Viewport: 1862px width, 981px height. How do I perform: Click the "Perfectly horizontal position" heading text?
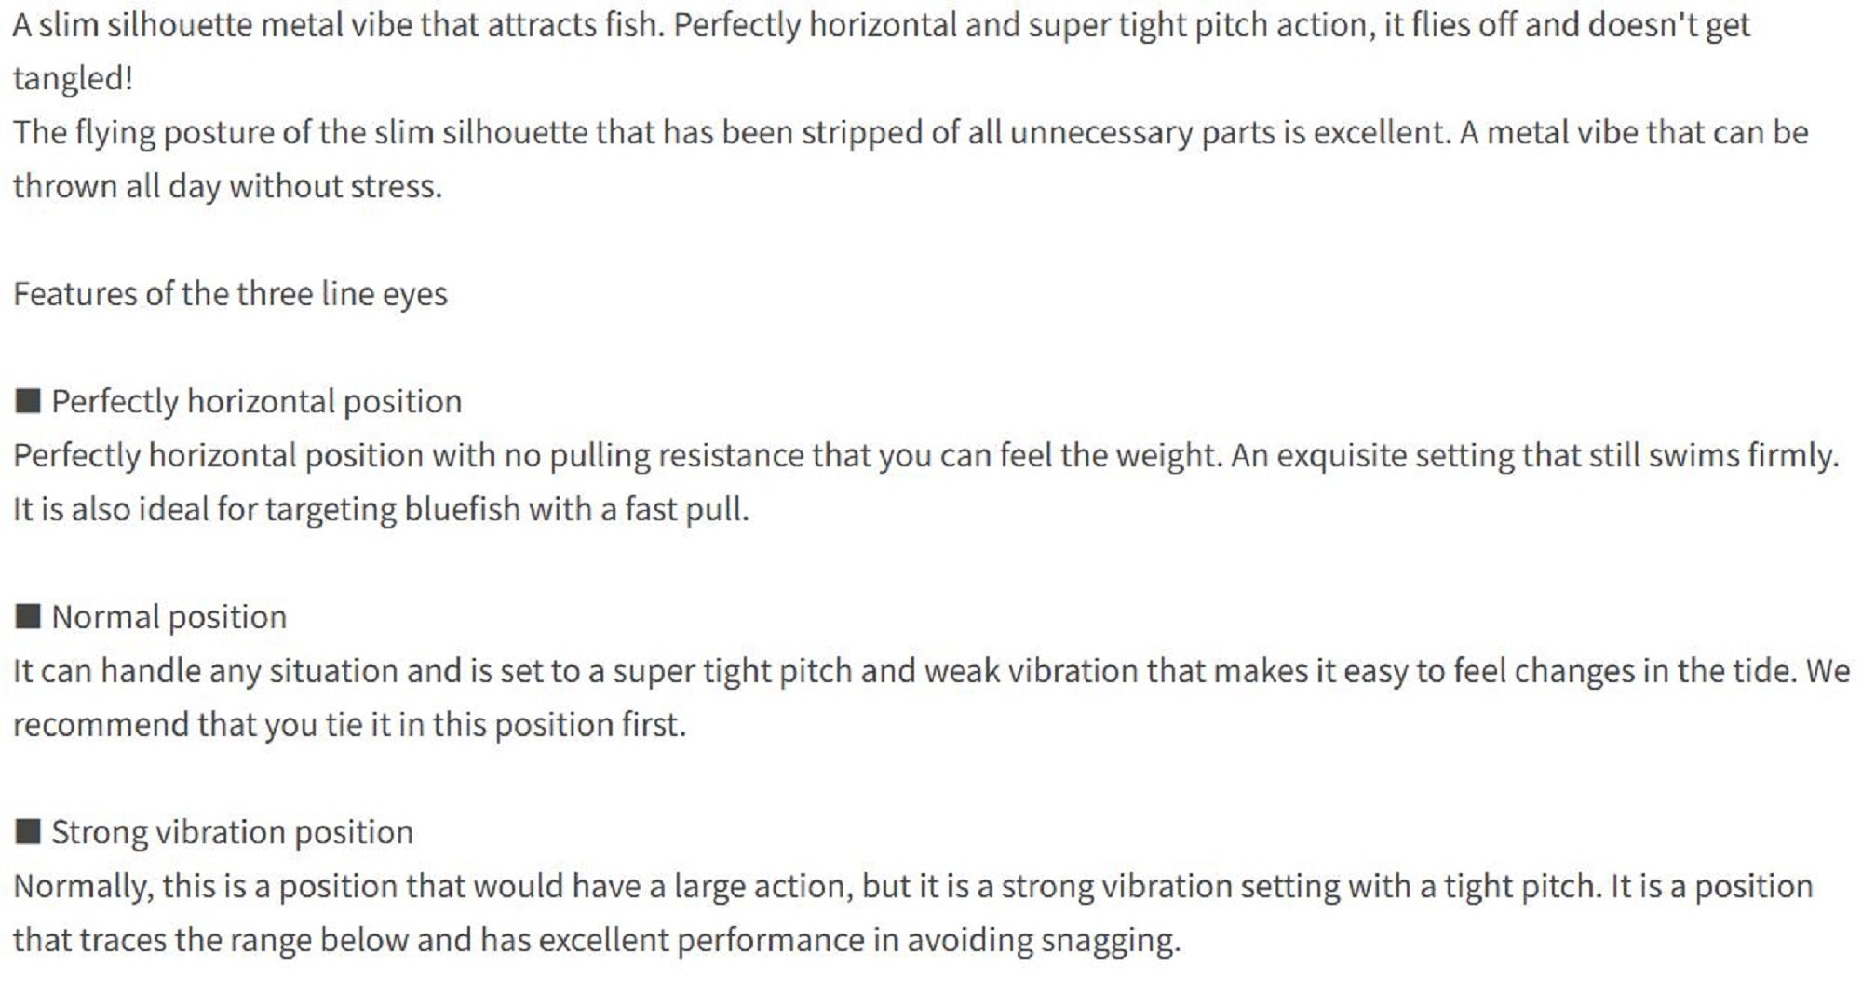click(x=256, y=401)
